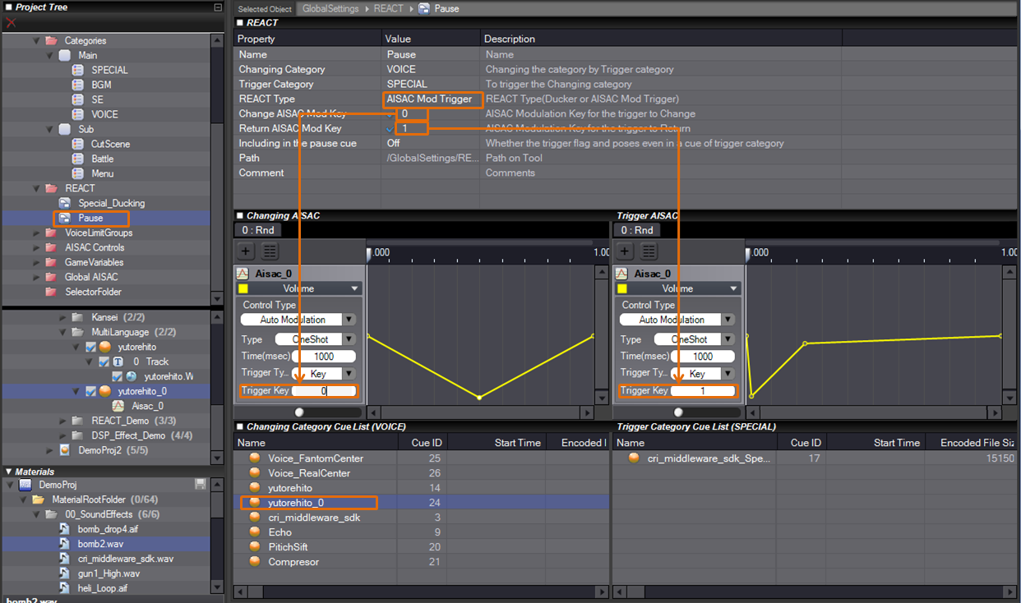This screenshot has width=1021, height=603.
Task: Uncheck the yutorehito.W waveform checkbox
Action: 117,377
